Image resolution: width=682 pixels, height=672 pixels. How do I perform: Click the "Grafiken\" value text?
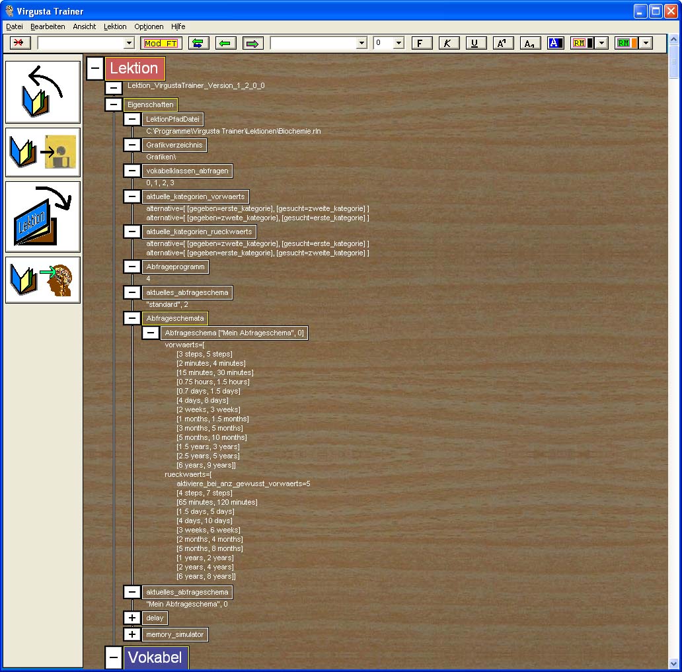(x=161, y=157)
